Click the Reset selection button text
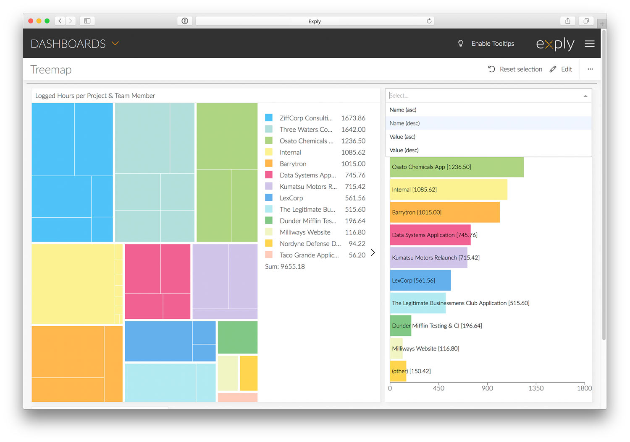 pyautogui.click(x=521, y=69)
